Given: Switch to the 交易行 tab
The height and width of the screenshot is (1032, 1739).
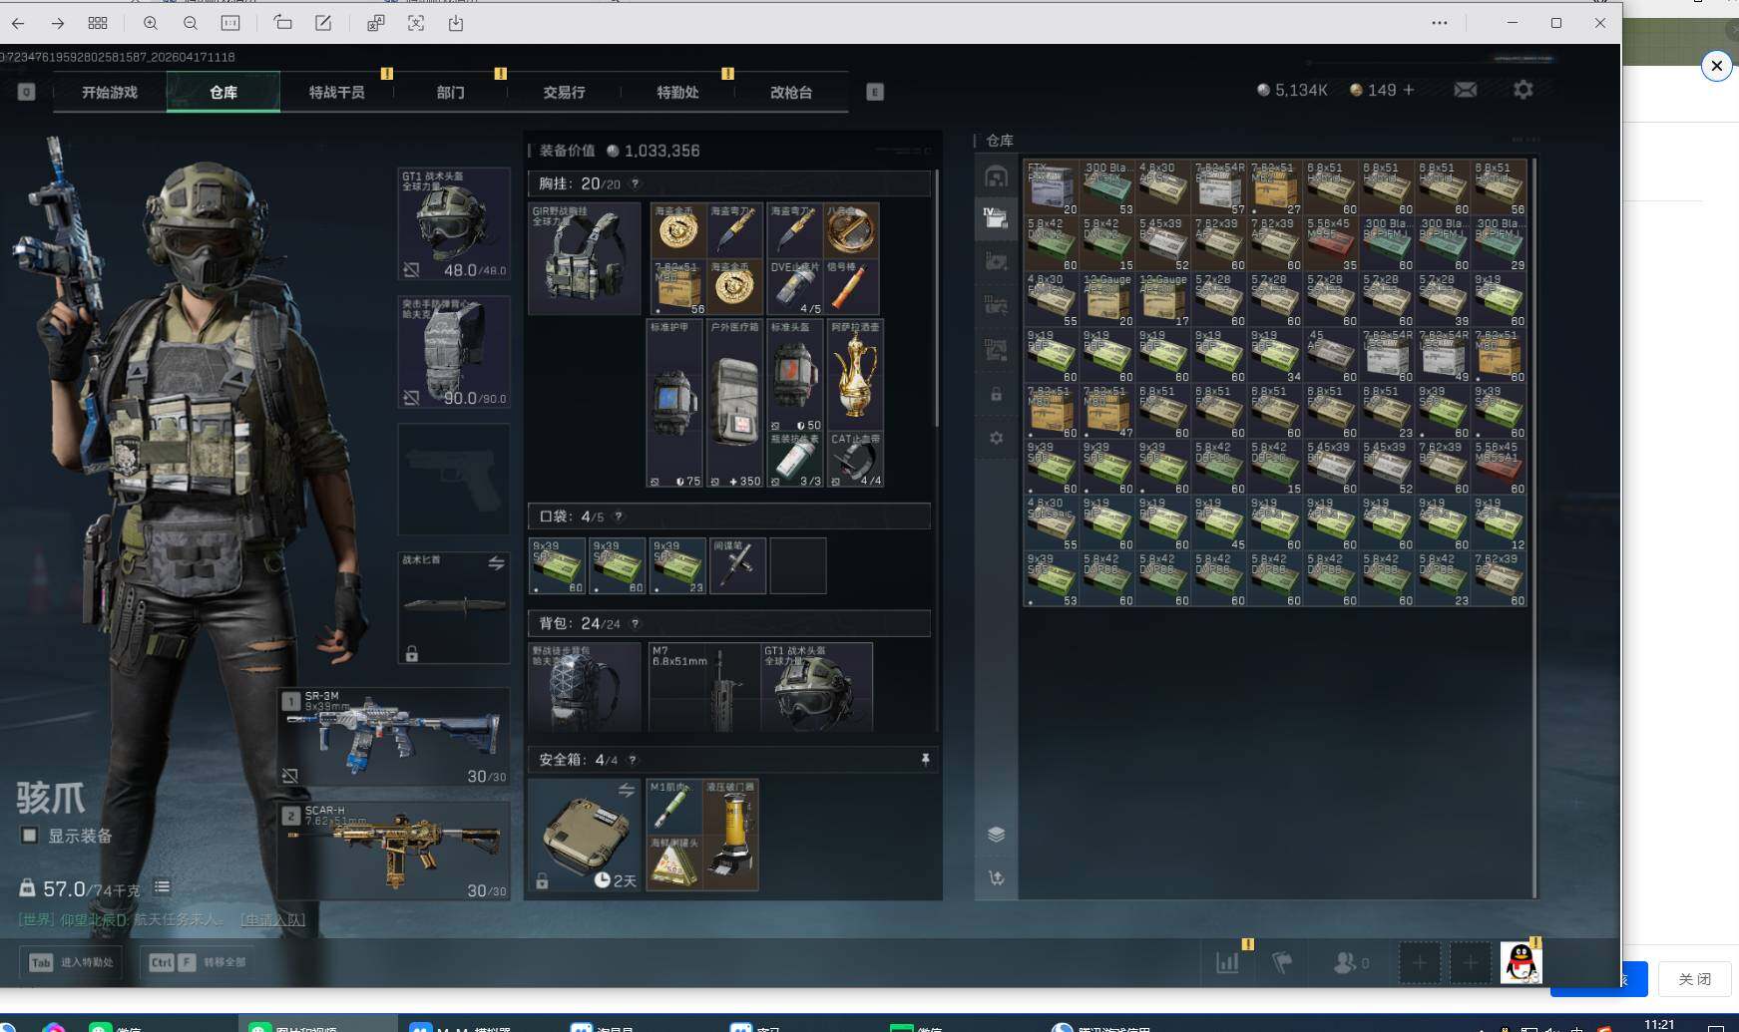Looking at the screenshot, I should [x=564, y=92].
